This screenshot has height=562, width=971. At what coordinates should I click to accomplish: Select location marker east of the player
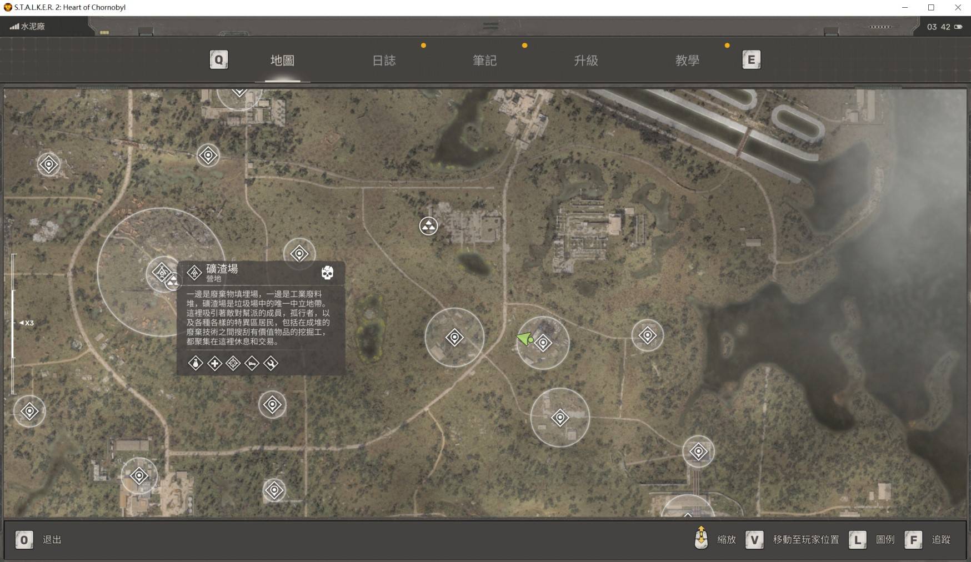point(648,335)
